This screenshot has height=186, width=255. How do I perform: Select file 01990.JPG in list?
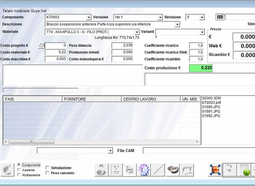211,107
